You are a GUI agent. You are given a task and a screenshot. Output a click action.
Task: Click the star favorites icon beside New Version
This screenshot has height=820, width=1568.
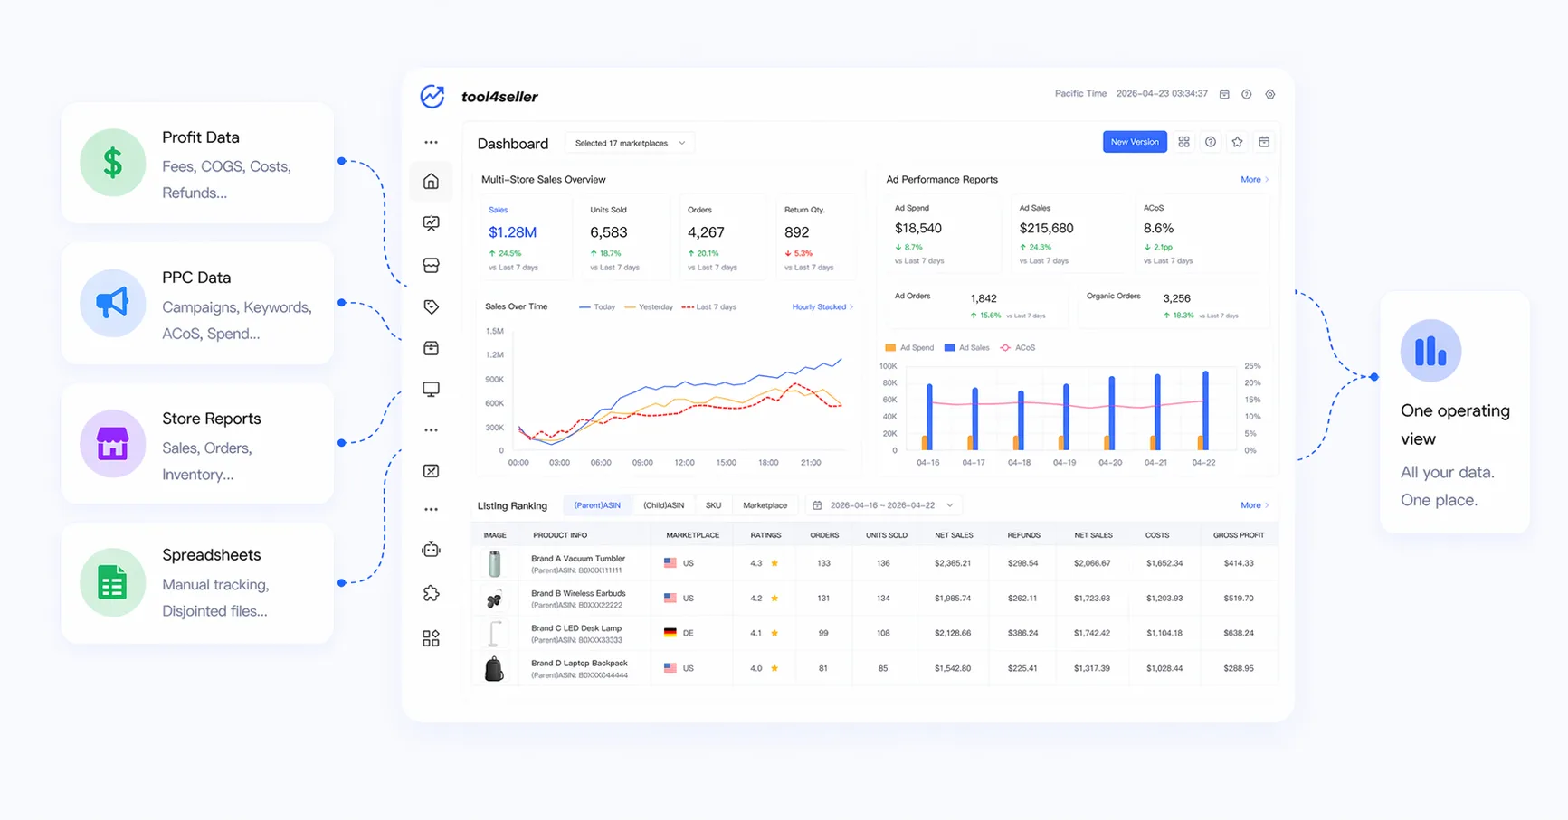[x=1237, y=142]
